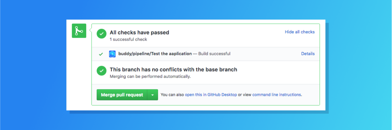Select the buddy/pipeline/Test the aapplication check name
392x130 pixels.
(155, 54)
